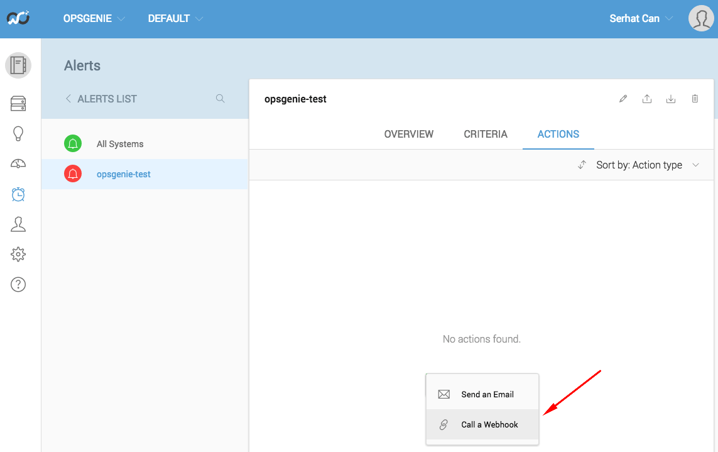Open the alarm clock alerts icon

18,194
